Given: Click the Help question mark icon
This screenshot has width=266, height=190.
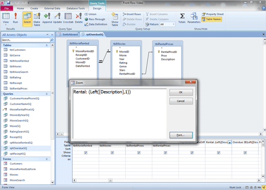Looking at the screenshot, I should tap(263, 8).
